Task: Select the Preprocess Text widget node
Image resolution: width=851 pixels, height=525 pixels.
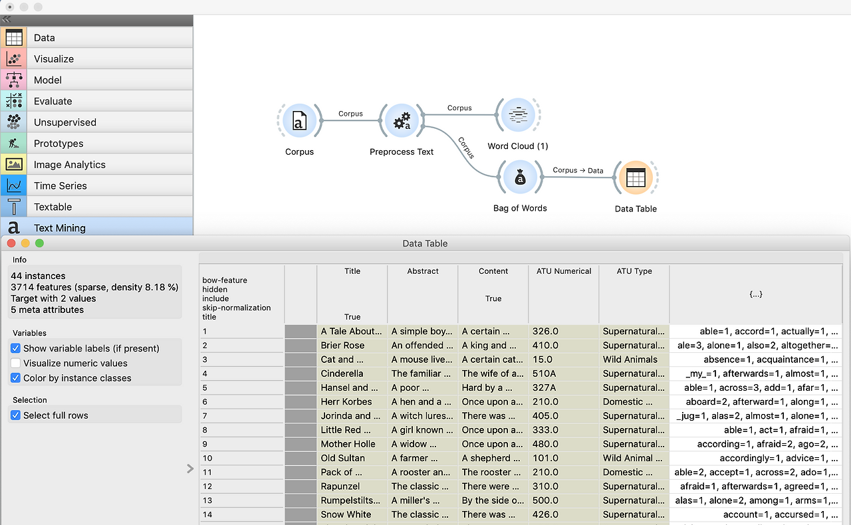Action: (402, 121)
